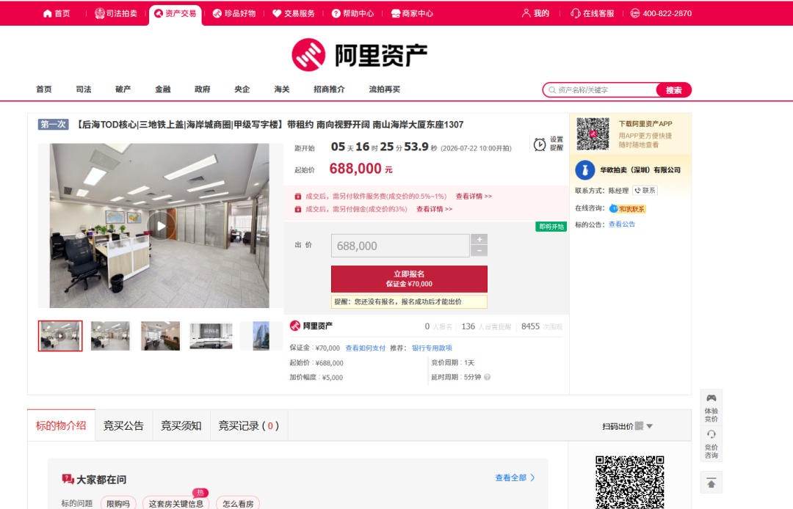Open 交易服务 in the top bar
Screen dimensions: 793x509
point(293,14)
